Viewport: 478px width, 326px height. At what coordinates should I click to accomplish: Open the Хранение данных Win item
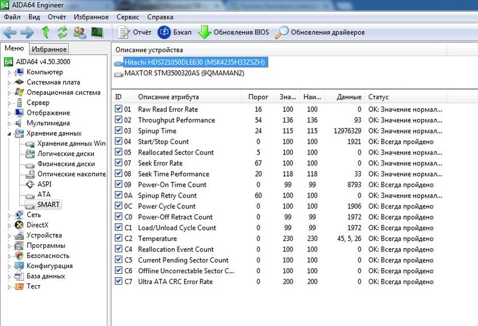71,143
